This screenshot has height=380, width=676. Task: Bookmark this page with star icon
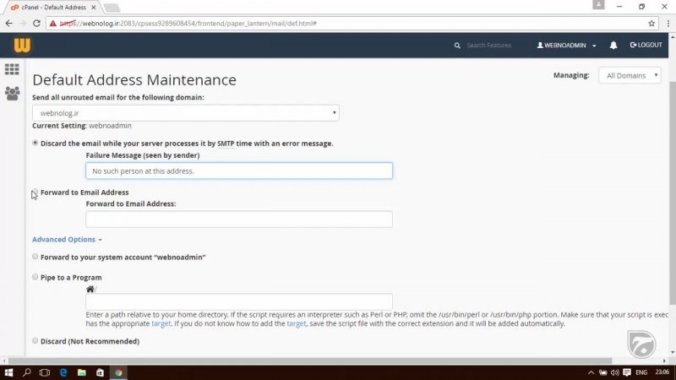[x=651, y=23]
